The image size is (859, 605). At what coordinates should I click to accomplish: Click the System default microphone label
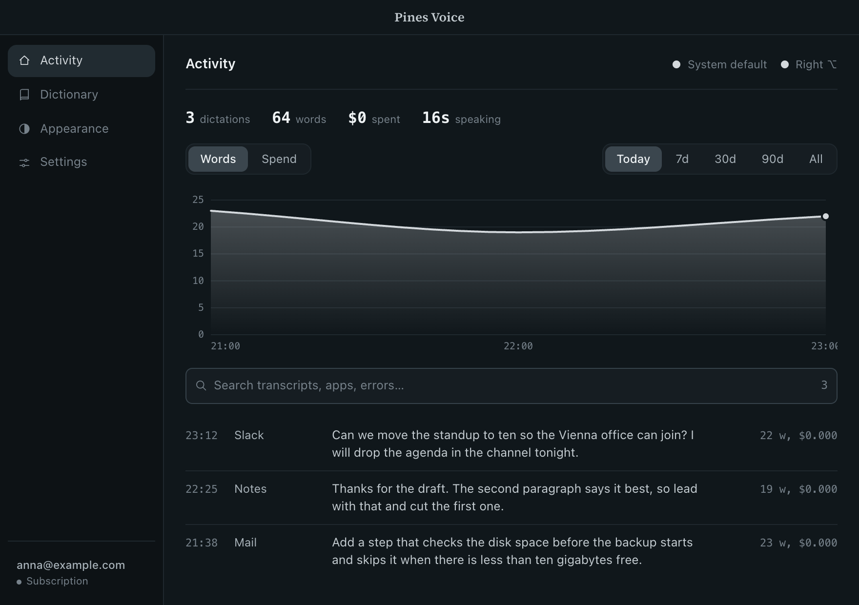[727, 64]
